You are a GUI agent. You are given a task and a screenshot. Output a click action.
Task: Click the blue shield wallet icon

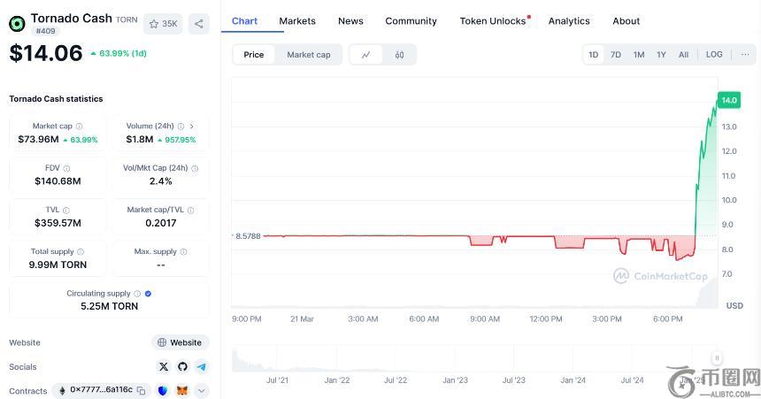click(163, 390)
